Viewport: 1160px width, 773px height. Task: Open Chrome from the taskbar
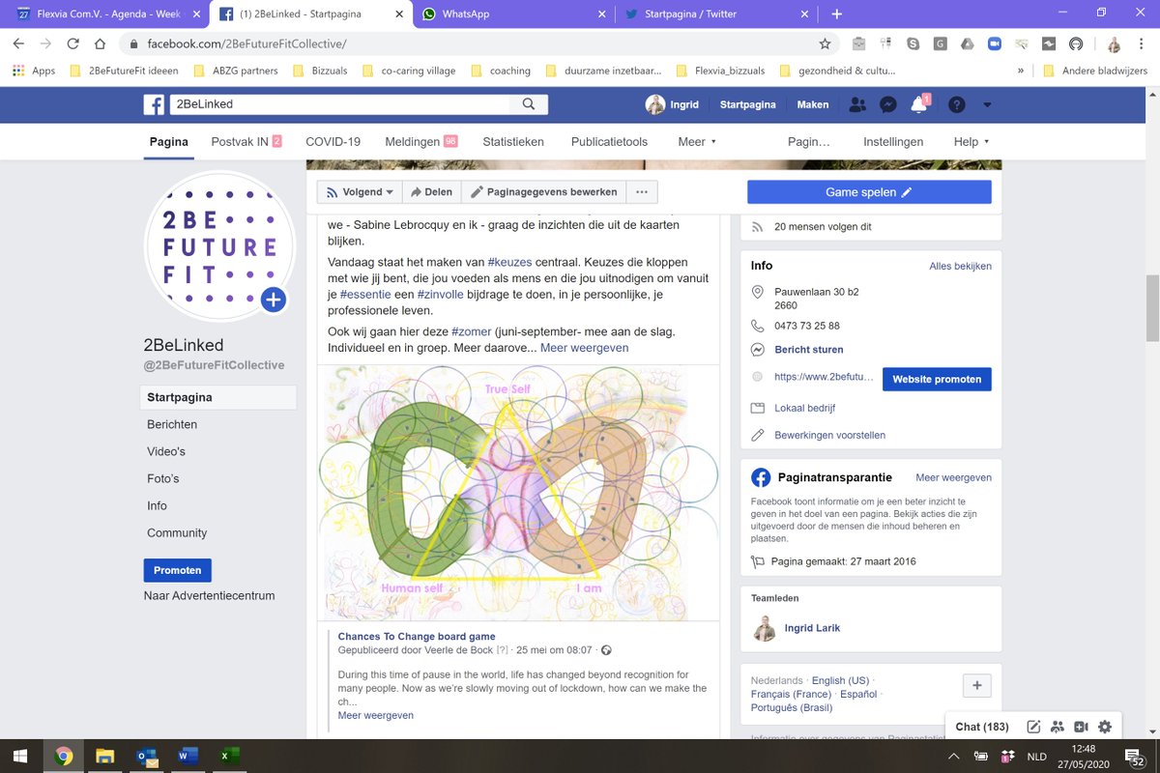pyautogui.click(x=64, y=756)
